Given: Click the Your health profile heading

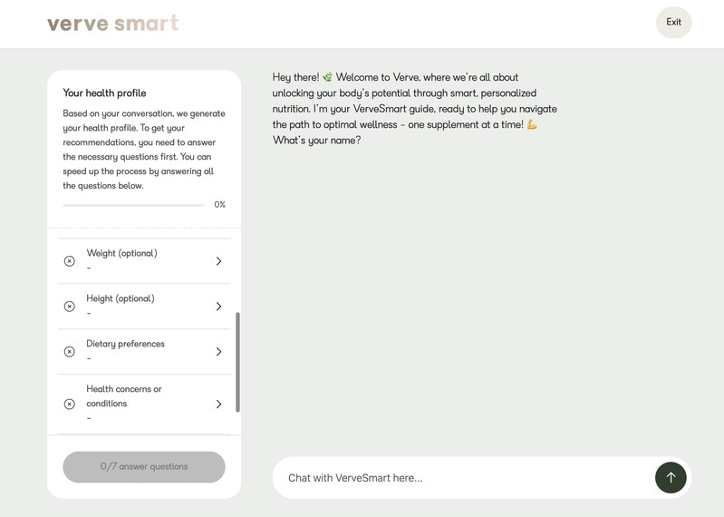Looking at the screenshot, I should pyautogui.click(x=104, y=93).
